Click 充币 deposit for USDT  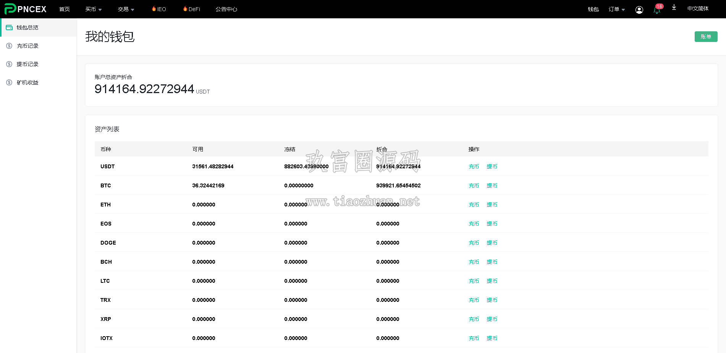pos(474,166)
